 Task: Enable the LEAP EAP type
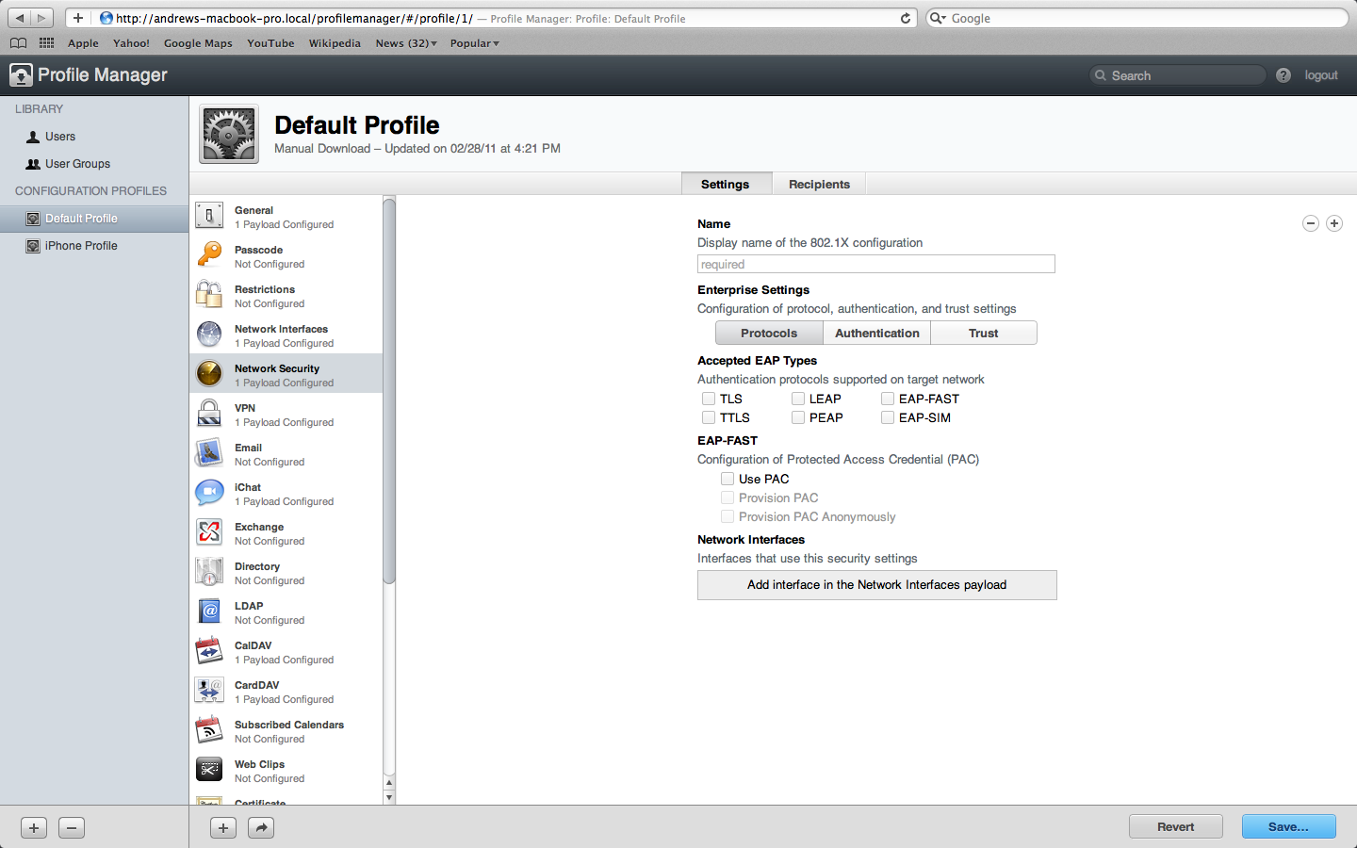click(798, 399)
